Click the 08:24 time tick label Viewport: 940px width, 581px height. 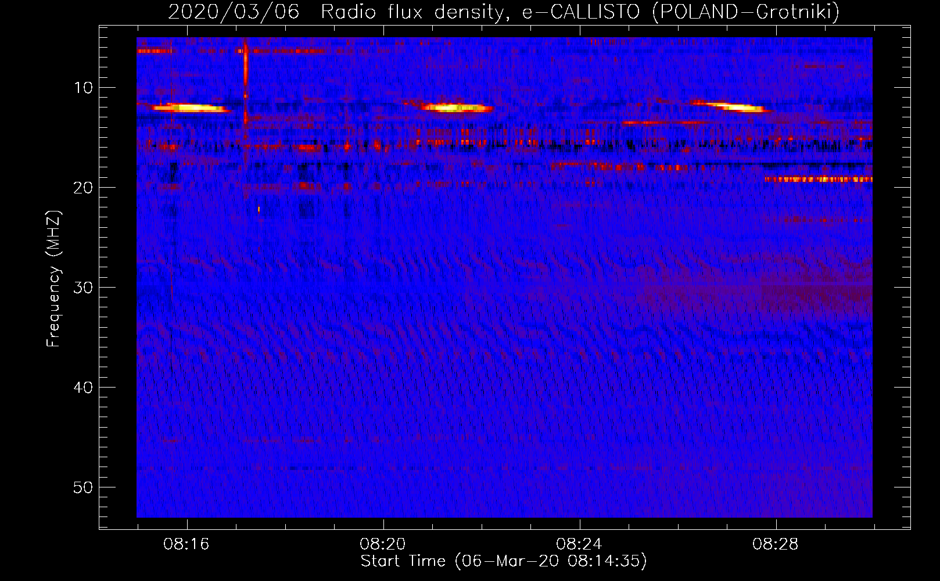(x=579, y=544)
